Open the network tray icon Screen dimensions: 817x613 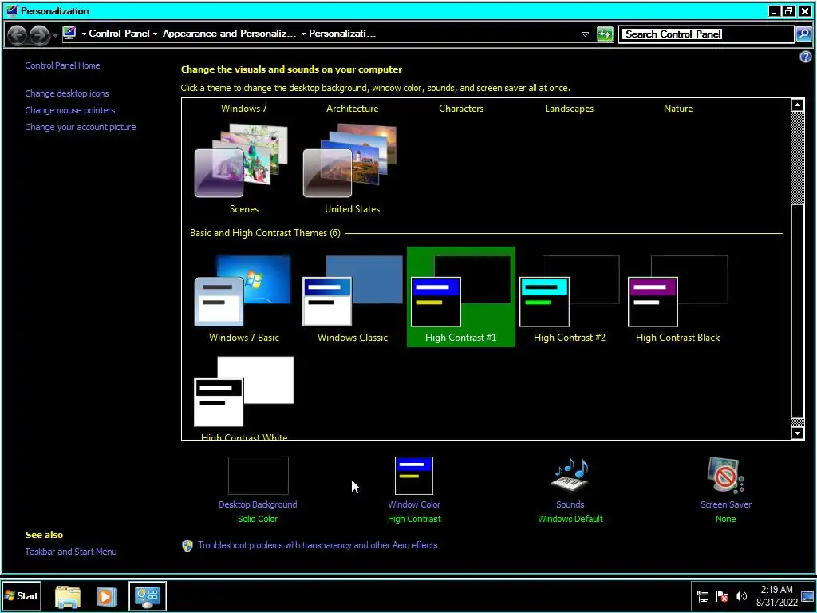tap(703, 596)
